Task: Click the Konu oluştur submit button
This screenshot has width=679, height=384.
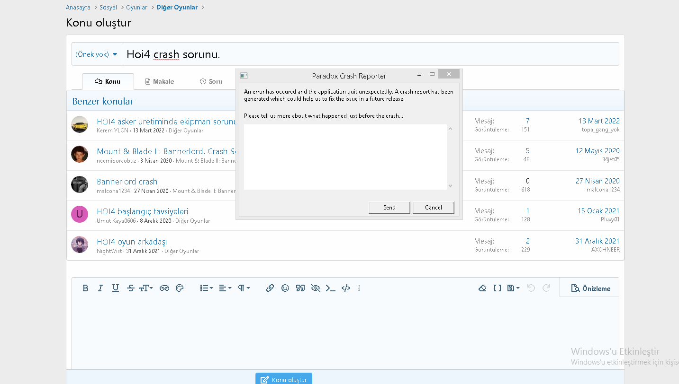Action: point(284,379)
